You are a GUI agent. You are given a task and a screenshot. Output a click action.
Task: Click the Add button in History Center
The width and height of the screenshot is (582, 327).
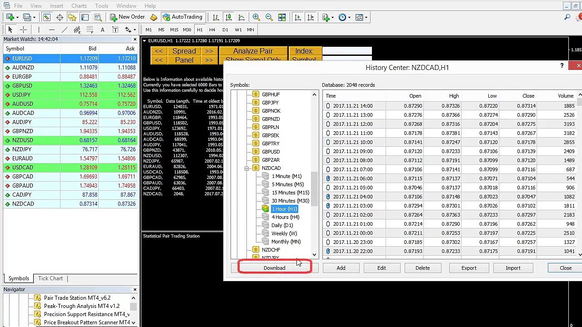click(x=341, y=268)
